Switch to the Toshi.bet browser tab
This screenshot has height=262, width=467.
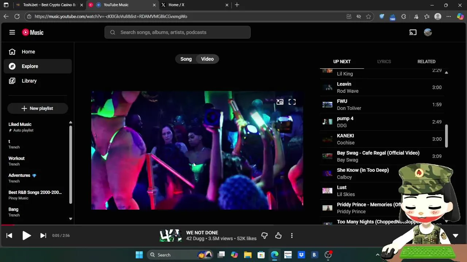click(x=49, y=5)
